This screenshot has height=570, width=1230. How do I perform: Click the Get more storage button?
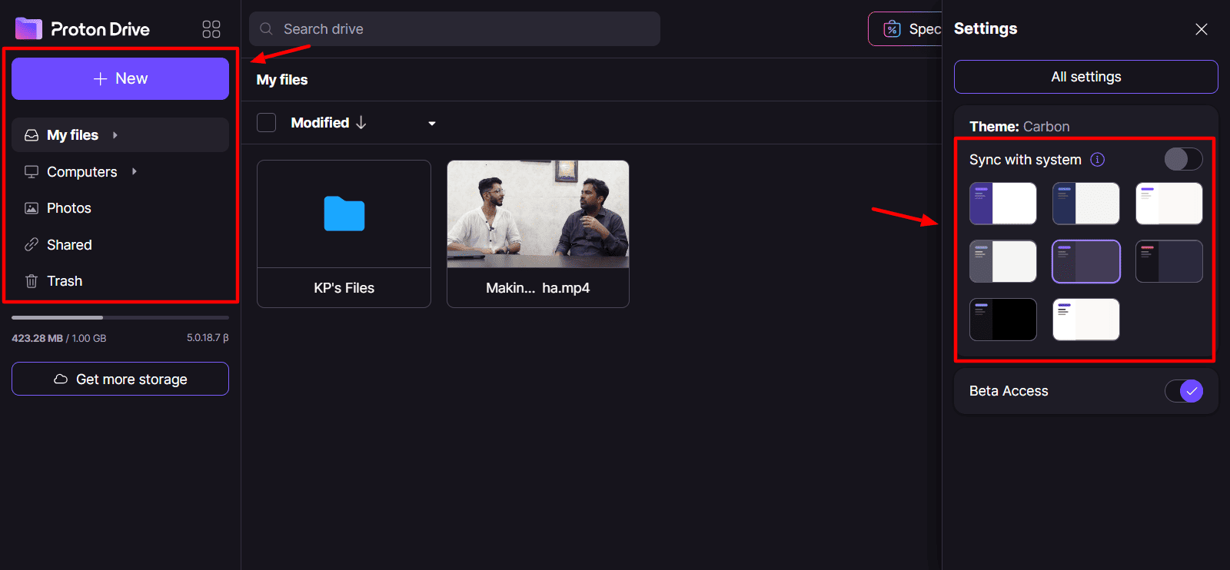pos(120,379)
